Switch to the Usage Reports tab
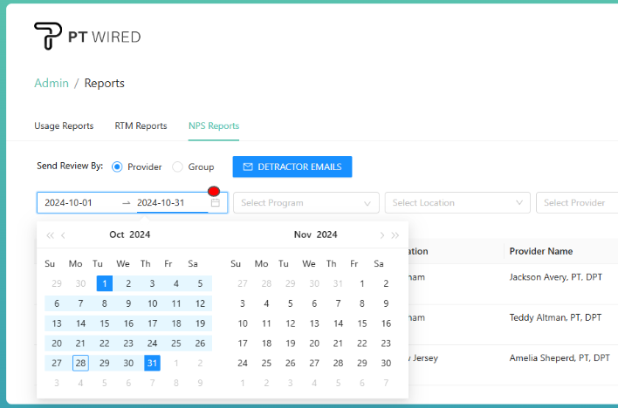This screenshot has height=408, width=618. 64,126
